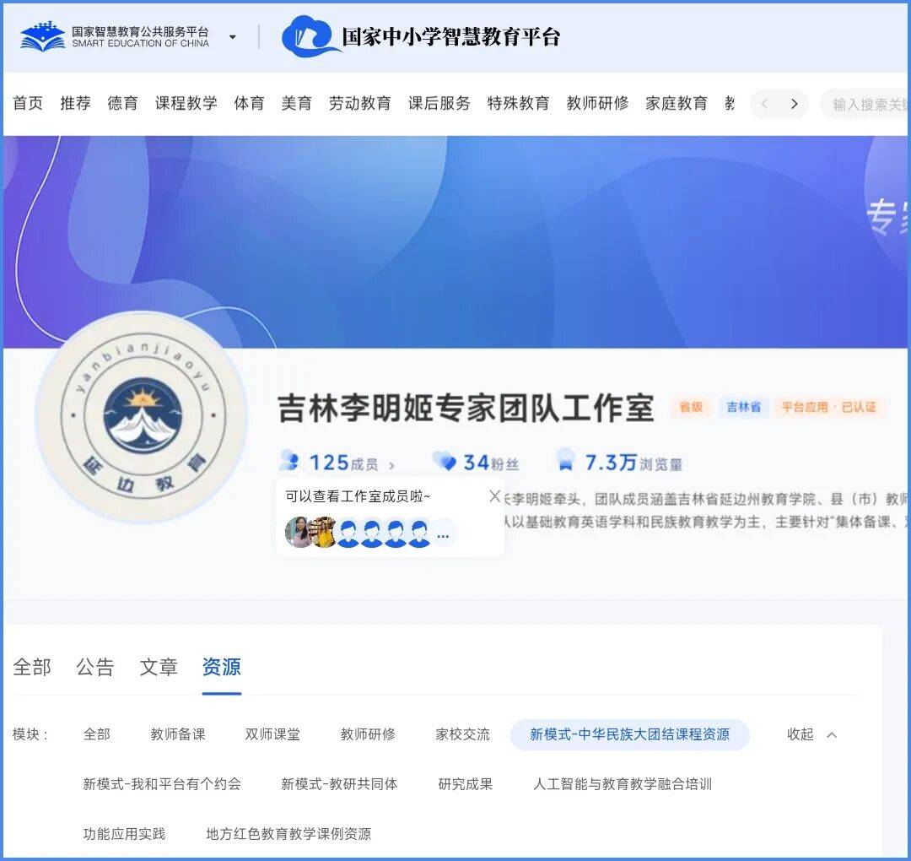Click the Smart Education of China logo
This screenshot has width=911, height=861.
click(x=115, y=36)
